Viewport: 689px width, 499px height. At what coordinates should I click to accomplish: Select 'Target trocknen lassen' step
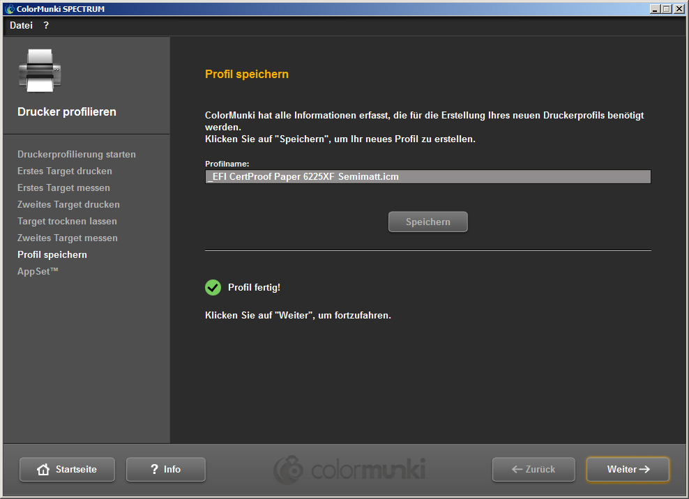click(x=67, y=221)
